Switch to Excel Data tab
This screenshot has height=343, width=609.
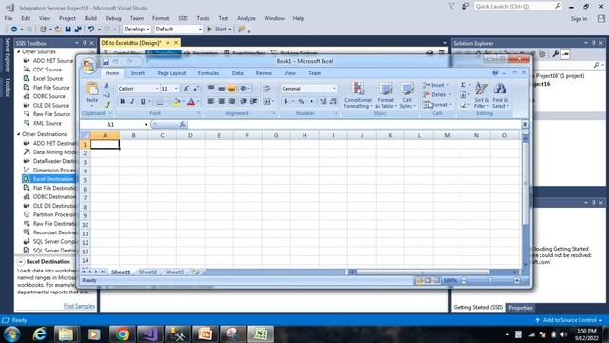pyautogui.click(x=237, y=73)
